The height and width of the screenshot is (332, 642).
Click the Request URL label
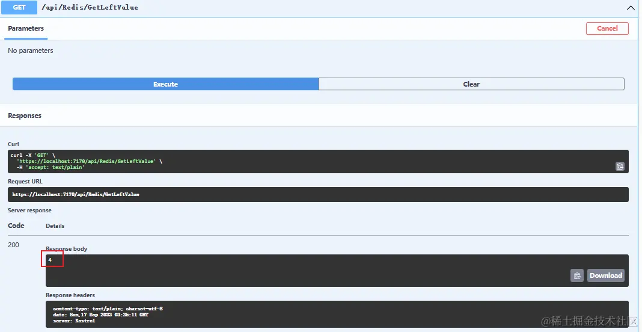[x=25, y=181]
